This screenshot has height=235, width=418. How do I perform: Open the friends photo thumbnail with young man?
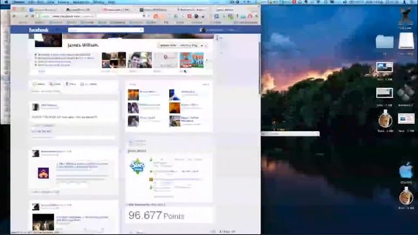tap(140, 59)
